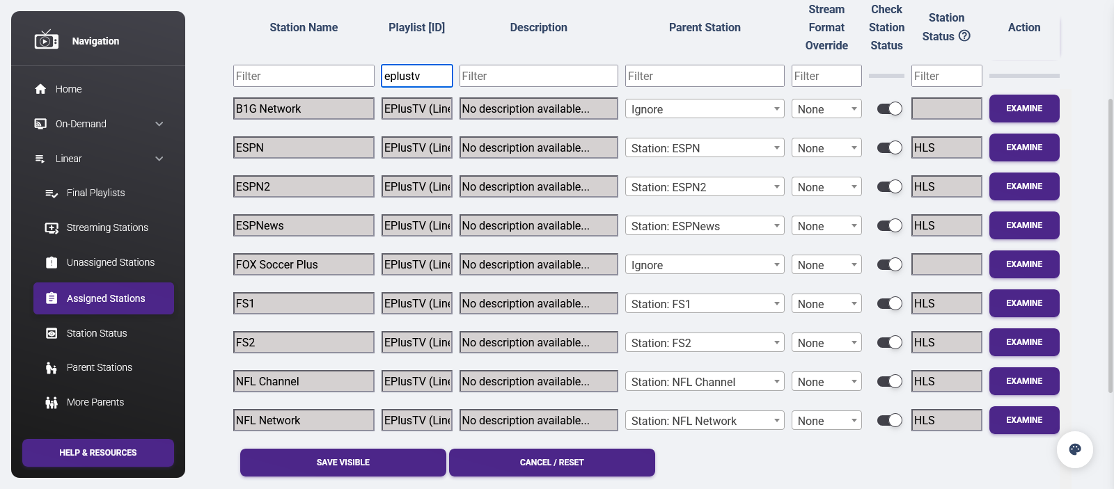Click the Parent Stations icon
The height and width of the screenshot is (489, 1114).
(x=52, y=368)
